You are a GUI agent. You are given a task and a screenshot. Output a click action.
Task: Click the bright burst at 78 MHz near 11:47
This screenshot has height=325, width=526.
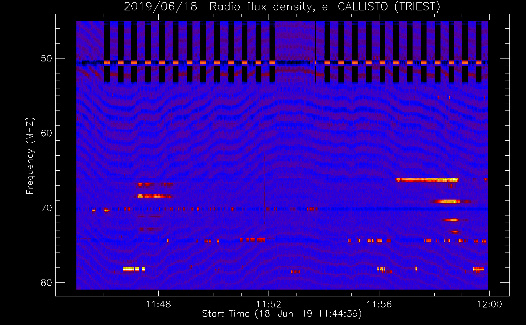[x=134, y=269]
